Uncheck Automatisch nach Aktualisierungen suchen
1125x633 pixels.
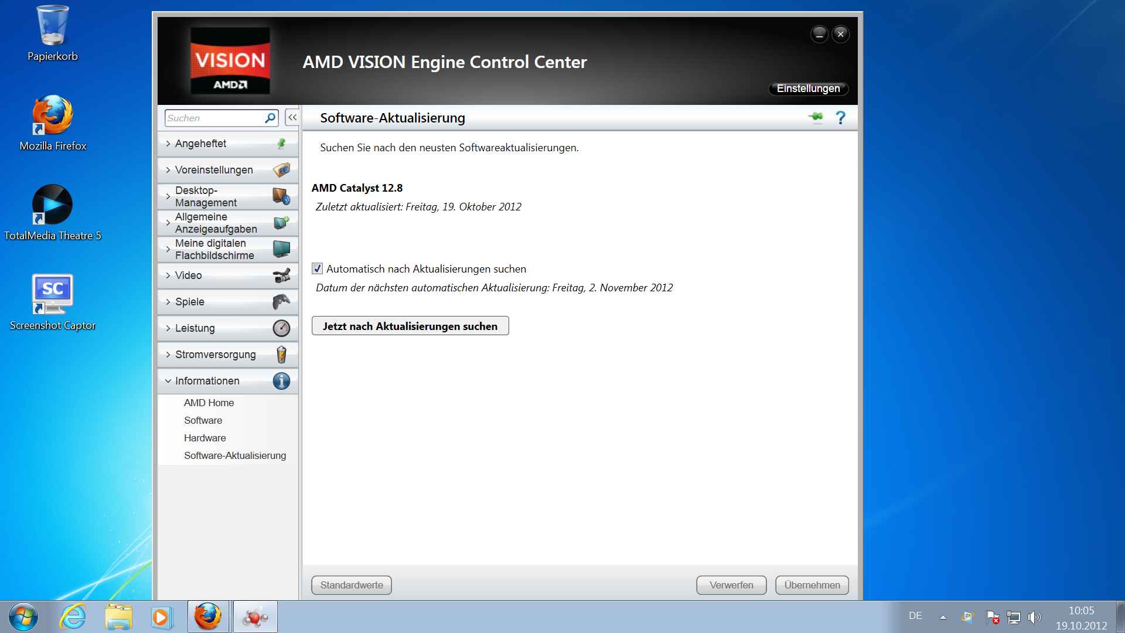(x=317, y=269)
